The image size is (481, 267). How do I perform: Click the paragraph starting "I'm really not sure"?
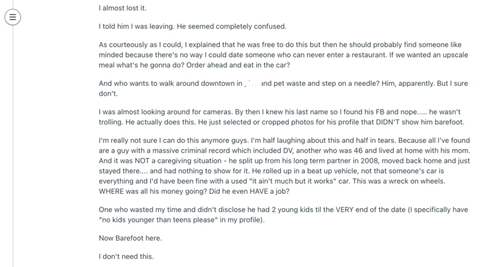click(284, 166)
